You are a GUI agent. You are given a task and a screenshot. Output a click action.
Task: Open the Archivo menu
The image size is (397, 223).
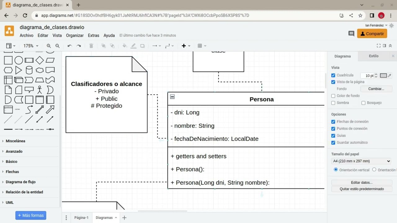point(26,36)
